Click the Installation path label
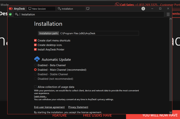The width and height of the screenshot is (180, 119). pos(49,33)
